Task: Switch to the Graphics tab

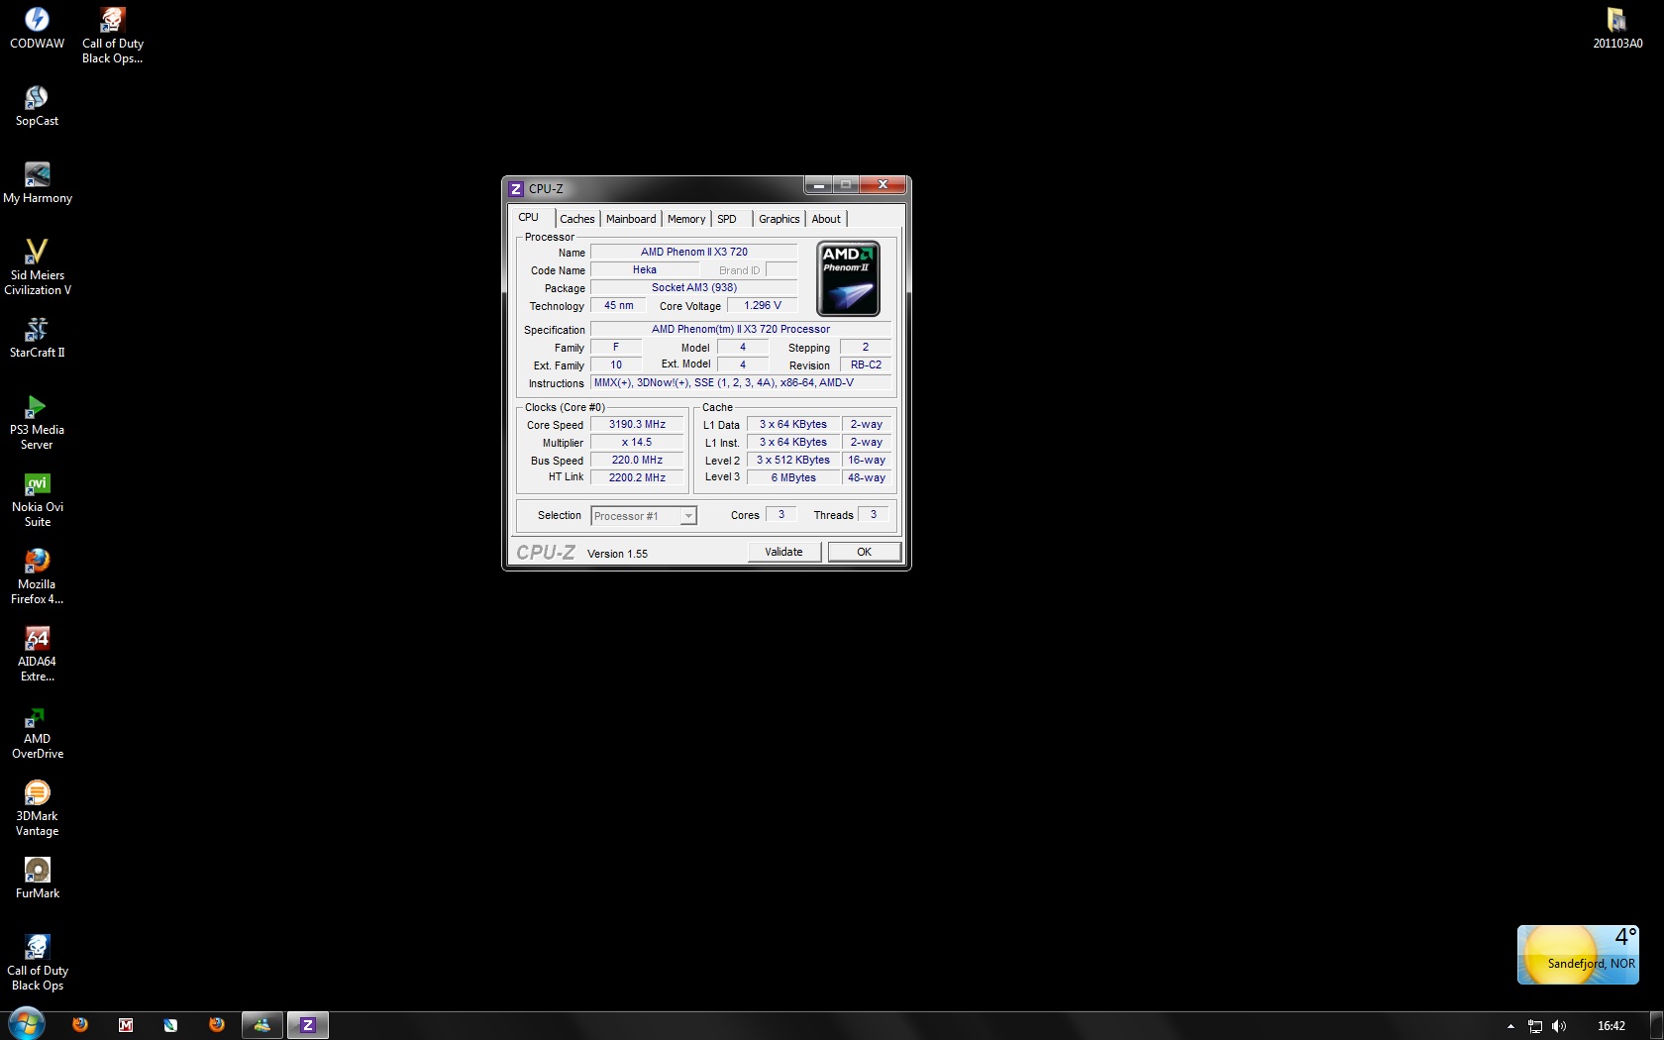Action: tap(780, 219)
